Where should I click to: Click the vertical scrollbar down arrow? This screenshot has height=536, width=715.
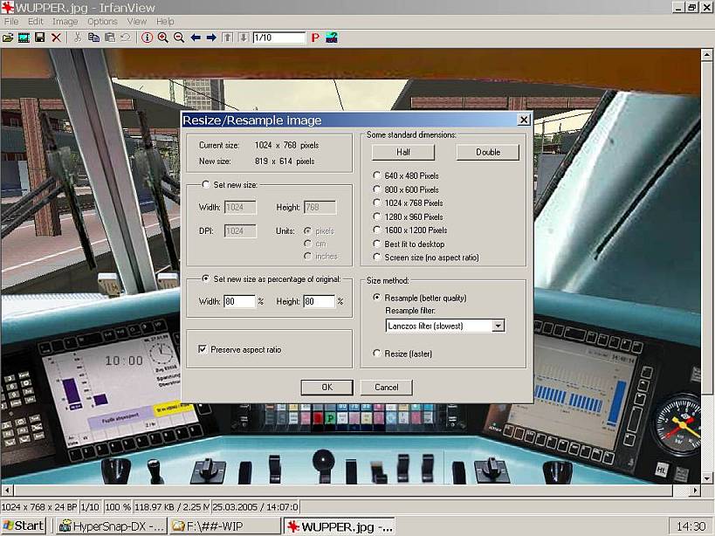[x=707, y=478]
